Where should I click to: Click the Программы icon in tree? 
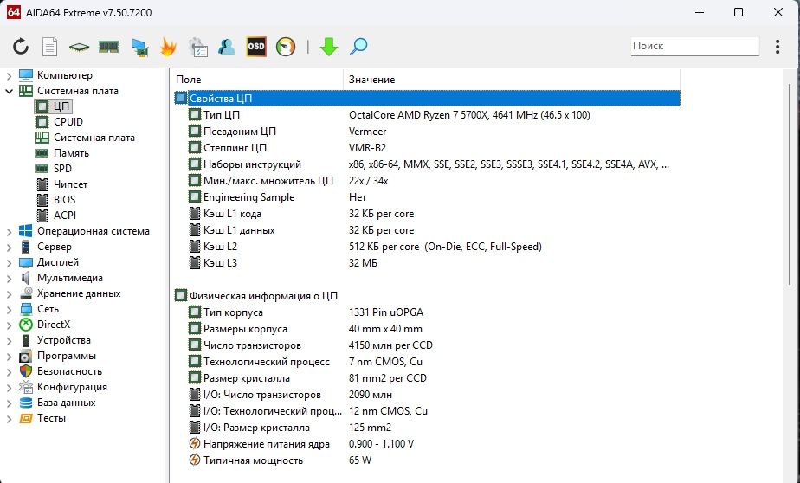click(x=25, y=356)
